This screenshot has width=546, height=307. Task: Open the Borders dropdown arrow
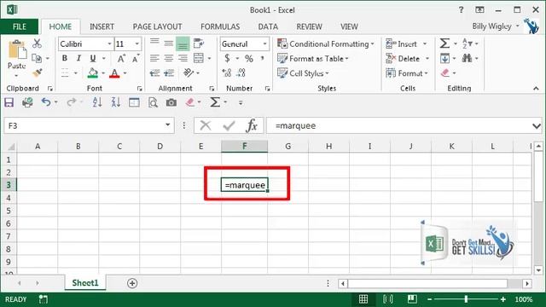click(x=76, y=73)
